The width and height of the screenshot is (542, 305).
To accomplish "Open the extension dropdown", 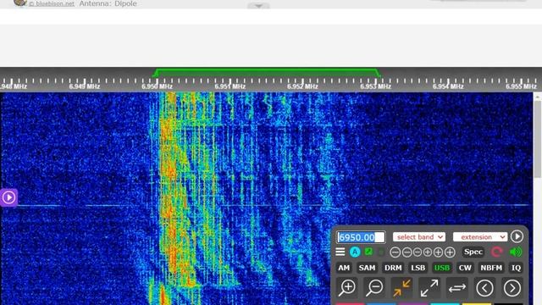I will [x=480, y=237].
